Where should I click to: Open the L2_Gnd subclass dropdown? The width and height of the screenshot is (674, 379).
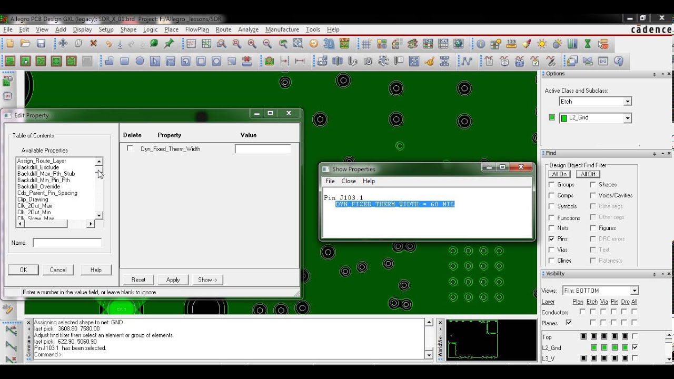pos(628,118)
